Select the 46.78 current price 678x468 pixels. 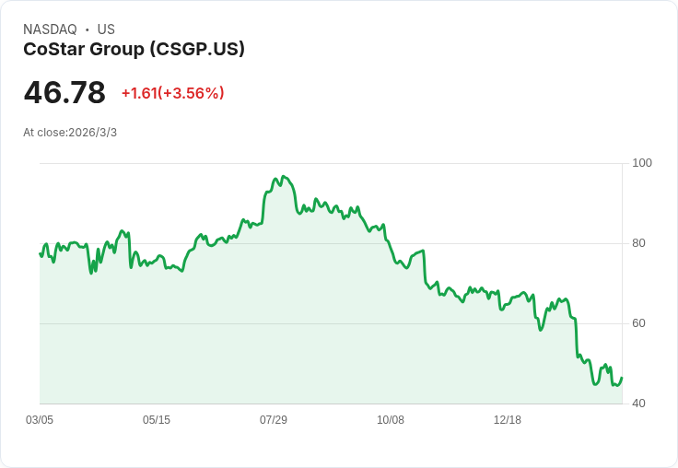click(x=64, y=92)
